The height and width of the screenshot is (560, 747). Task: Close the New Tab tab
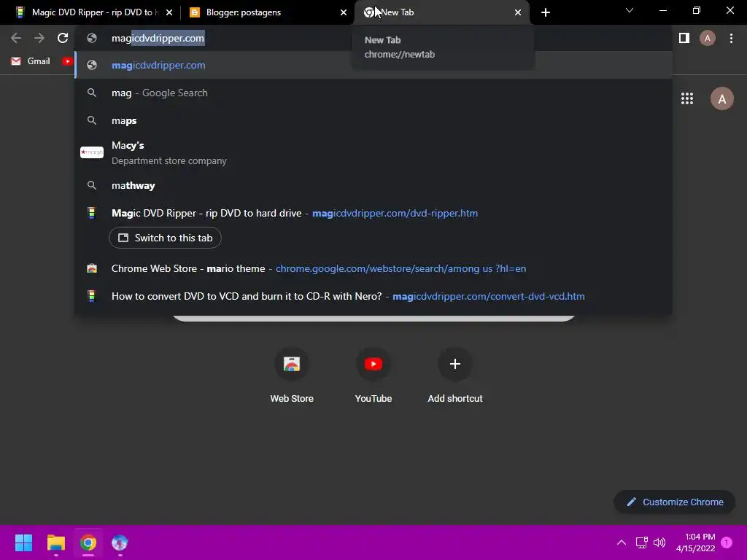click(518, 12)
